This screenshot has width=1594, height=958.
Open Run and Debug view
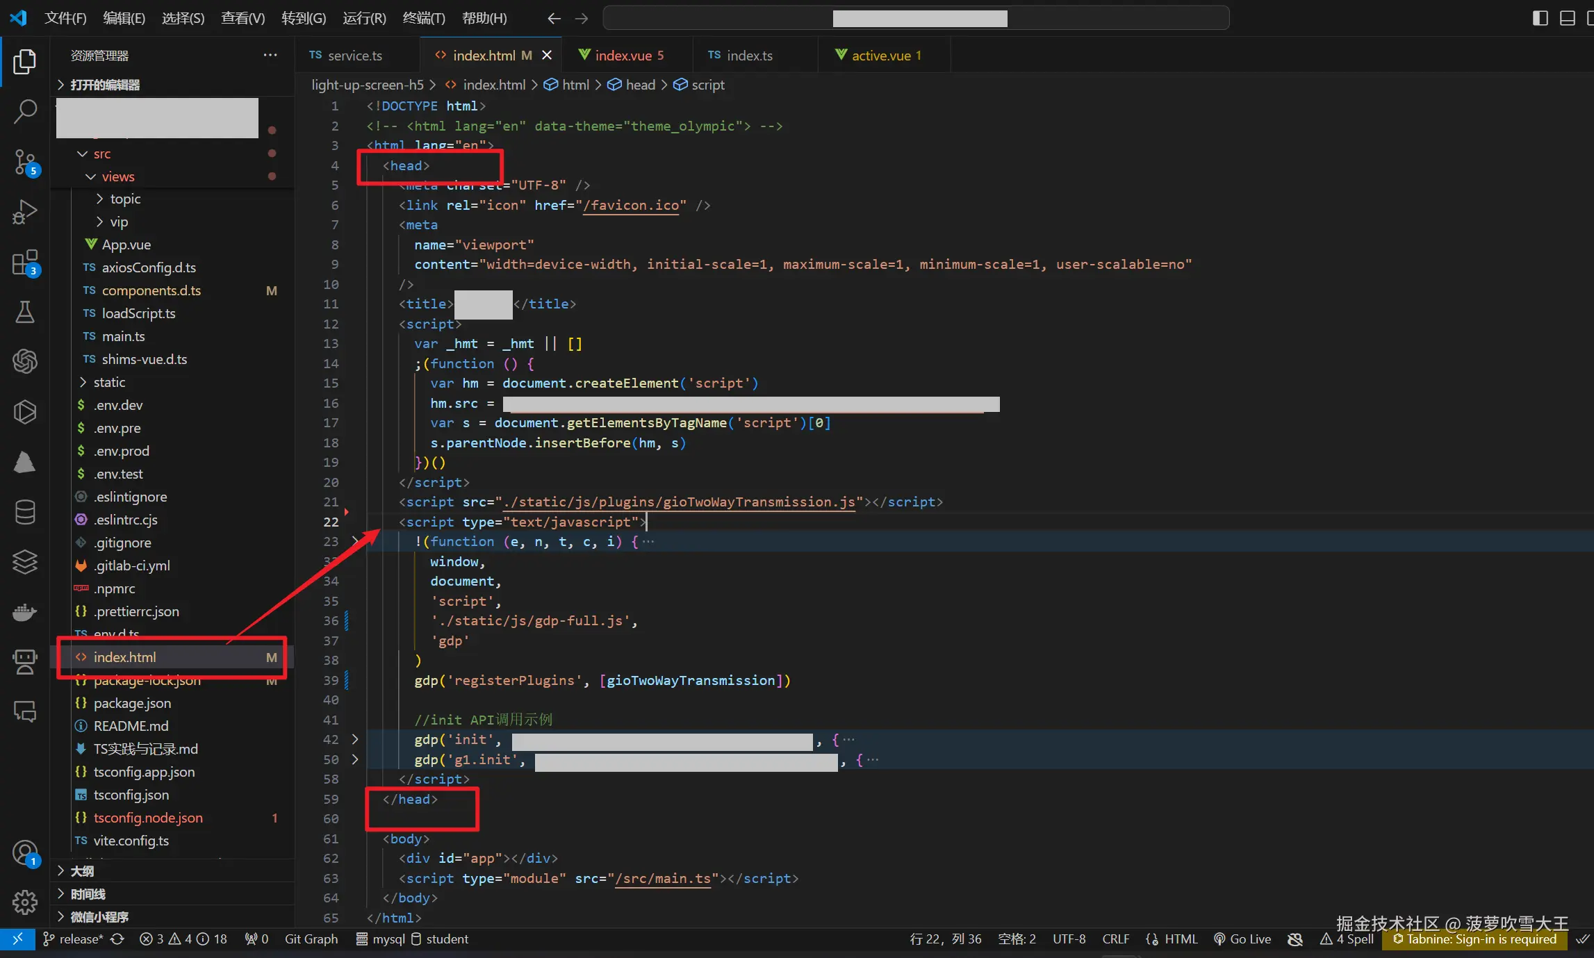pyautogui.click(x=25, y=212)
